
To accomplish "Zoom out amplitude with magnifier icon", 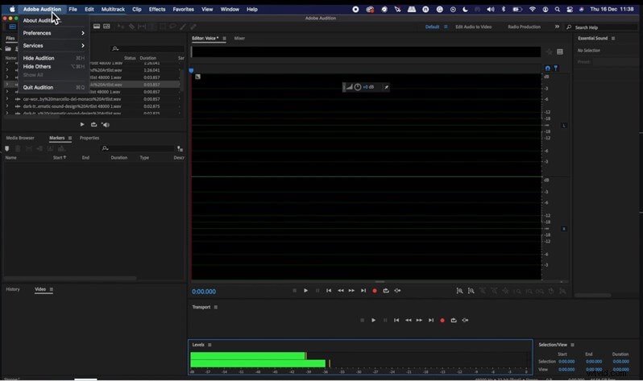I will (x=471, y=291).
